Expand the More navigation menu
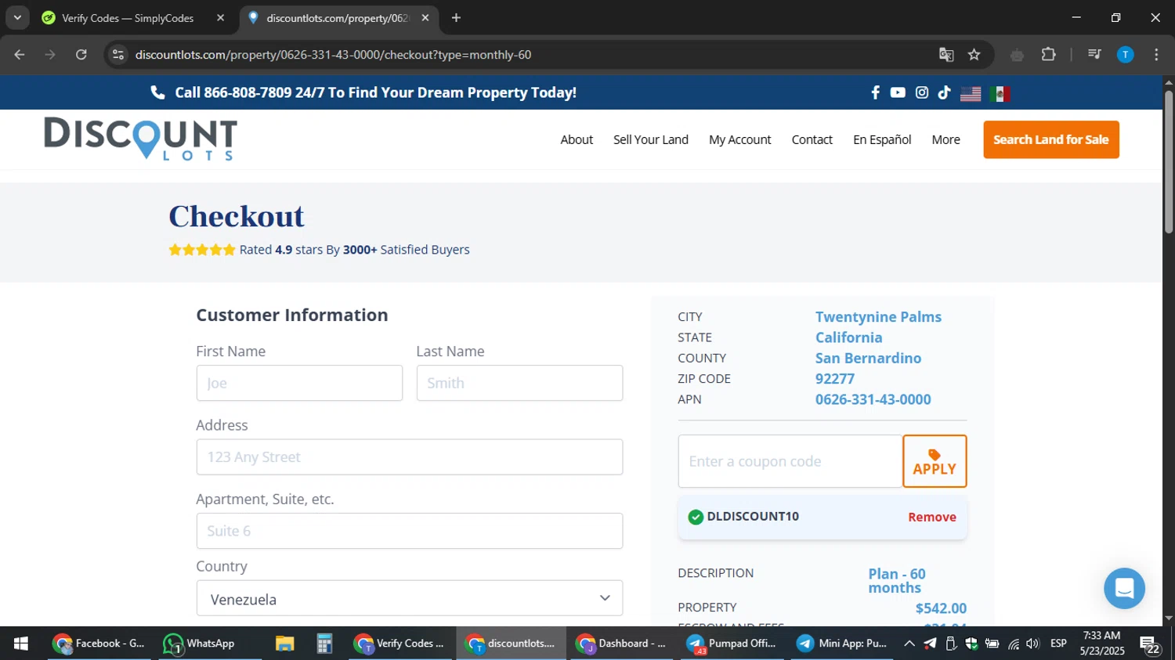The image size is (1175, 660). (945, 139)
